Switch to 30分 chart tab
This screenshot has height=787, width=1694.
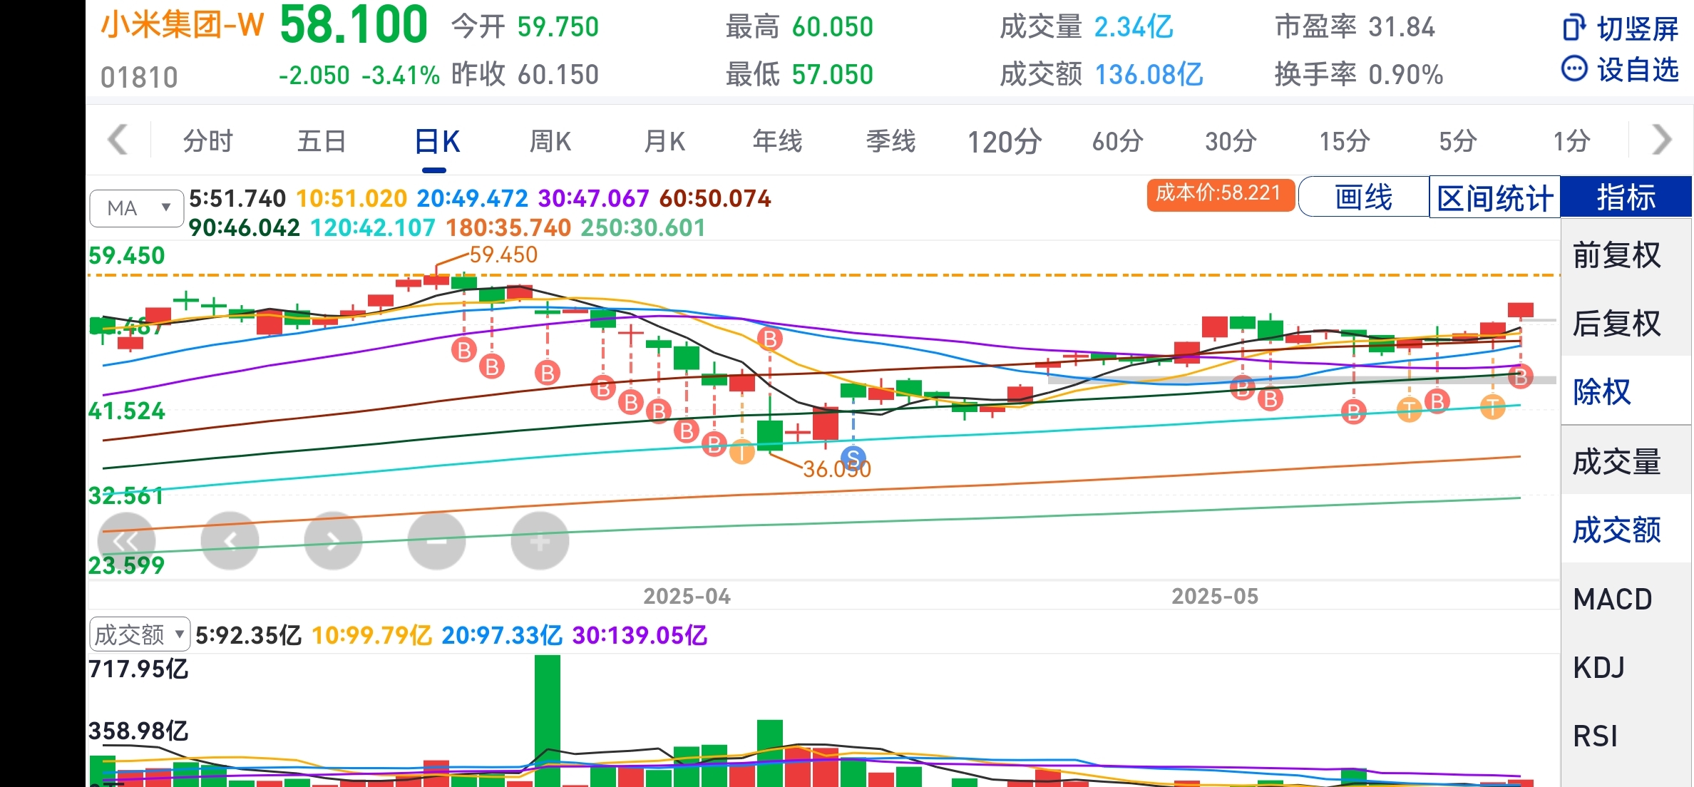[x=1231, y=141]
